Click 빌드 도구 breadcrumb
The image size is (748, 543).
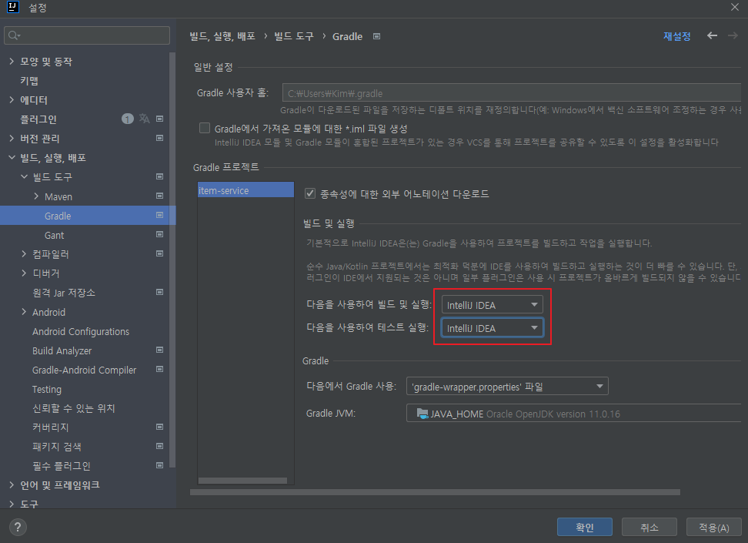pyautogui.click(x=294, y=36)
